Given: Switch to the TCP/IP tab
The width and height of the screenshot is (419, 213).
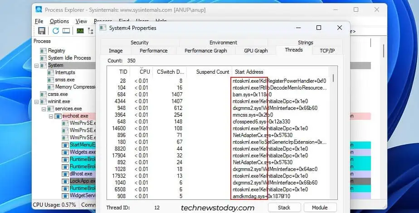Looking at the screenshot, I should coord(327,51).
